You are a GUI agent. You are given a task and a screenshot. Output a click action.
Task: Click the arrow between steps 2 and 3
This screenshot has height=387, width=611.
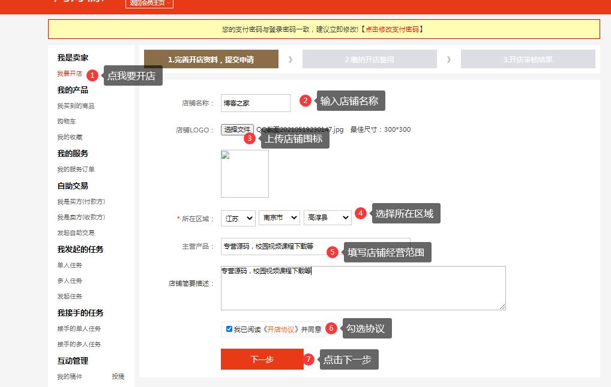(449, 59)
